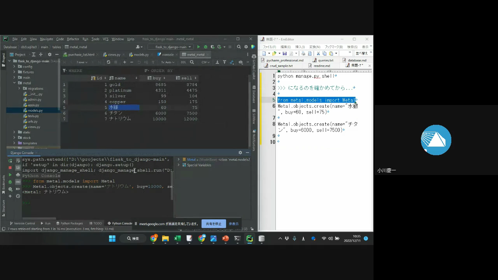Click the Save icon in EmEditor
The height and width of the screenshot is (280, 498).
284,53
